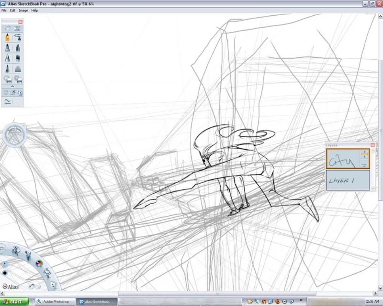
Task: Click scroll down arrow of canvas
Action: click(380, 288)
